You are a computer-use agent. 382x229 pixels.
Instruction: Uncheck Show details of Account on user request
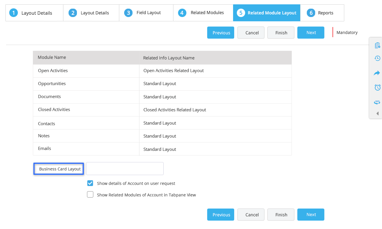[x=90, y=183]
